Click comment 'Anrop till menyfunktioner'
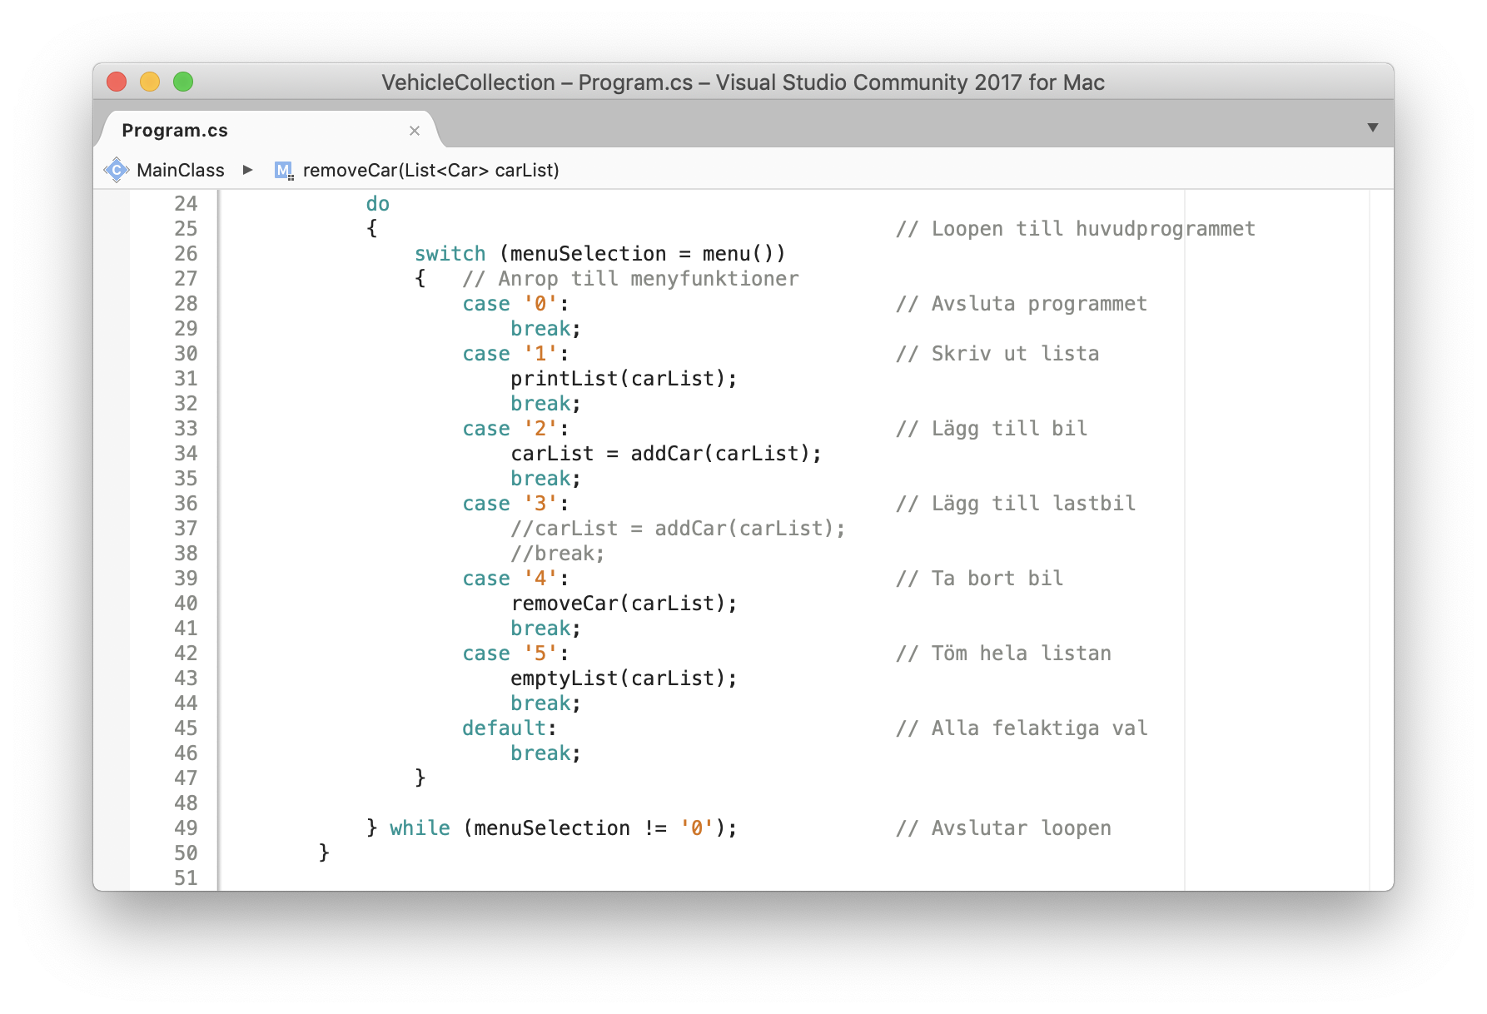Screen dimensions: 1487x1014 [630, 279]
